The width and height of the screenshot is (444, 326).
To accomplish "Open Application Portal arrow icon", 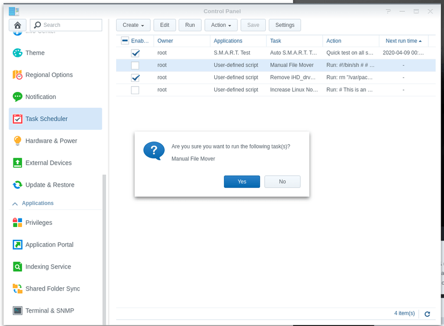I will pyautogui.click(x=18, y=244).
